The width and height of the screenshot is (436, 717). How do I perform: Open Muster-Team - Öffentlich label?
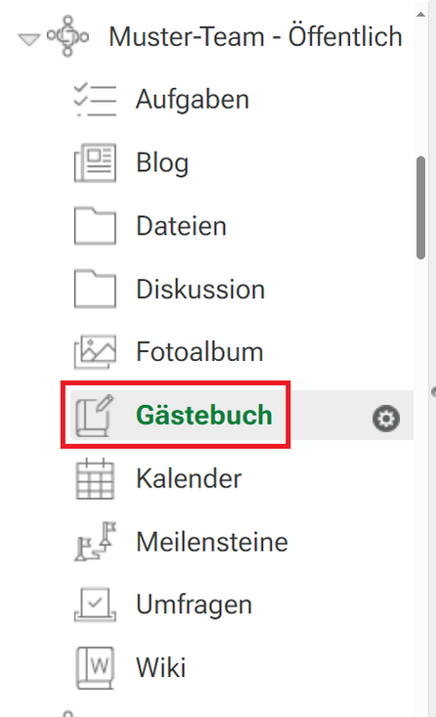(x=255, y=36)
